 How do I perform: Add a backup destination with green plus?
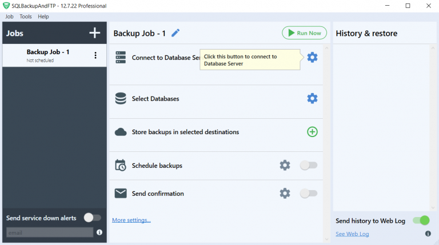click(x=312, y=132)
